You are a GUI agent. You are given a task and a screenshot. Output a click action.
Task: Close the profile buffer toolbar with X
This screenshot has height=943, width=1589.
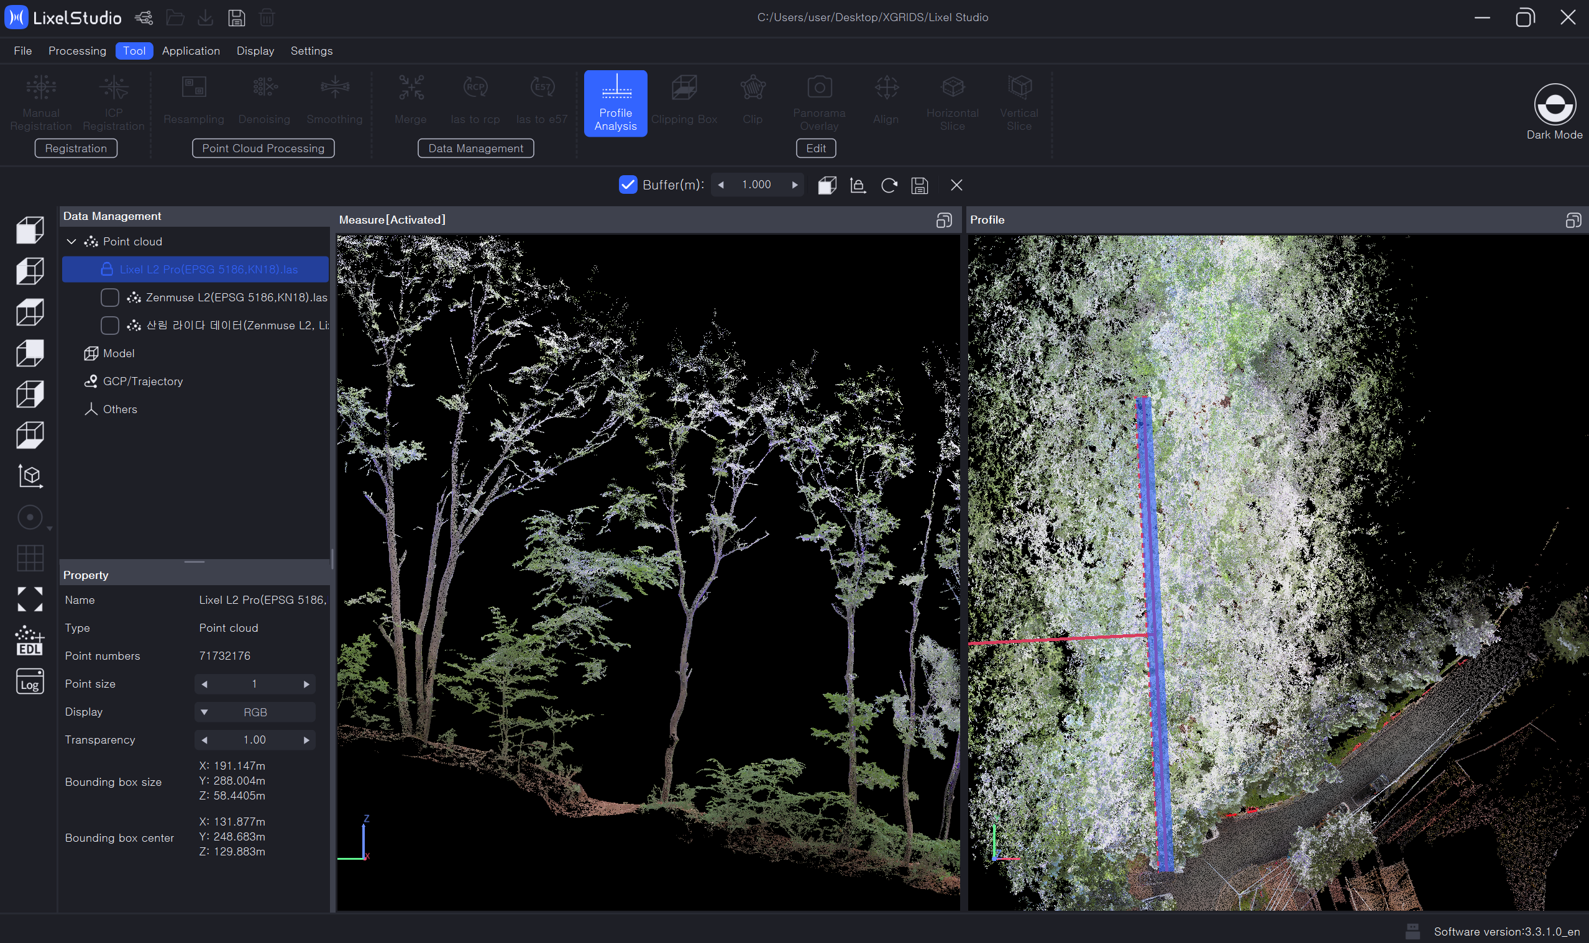[x=956, y=185]
